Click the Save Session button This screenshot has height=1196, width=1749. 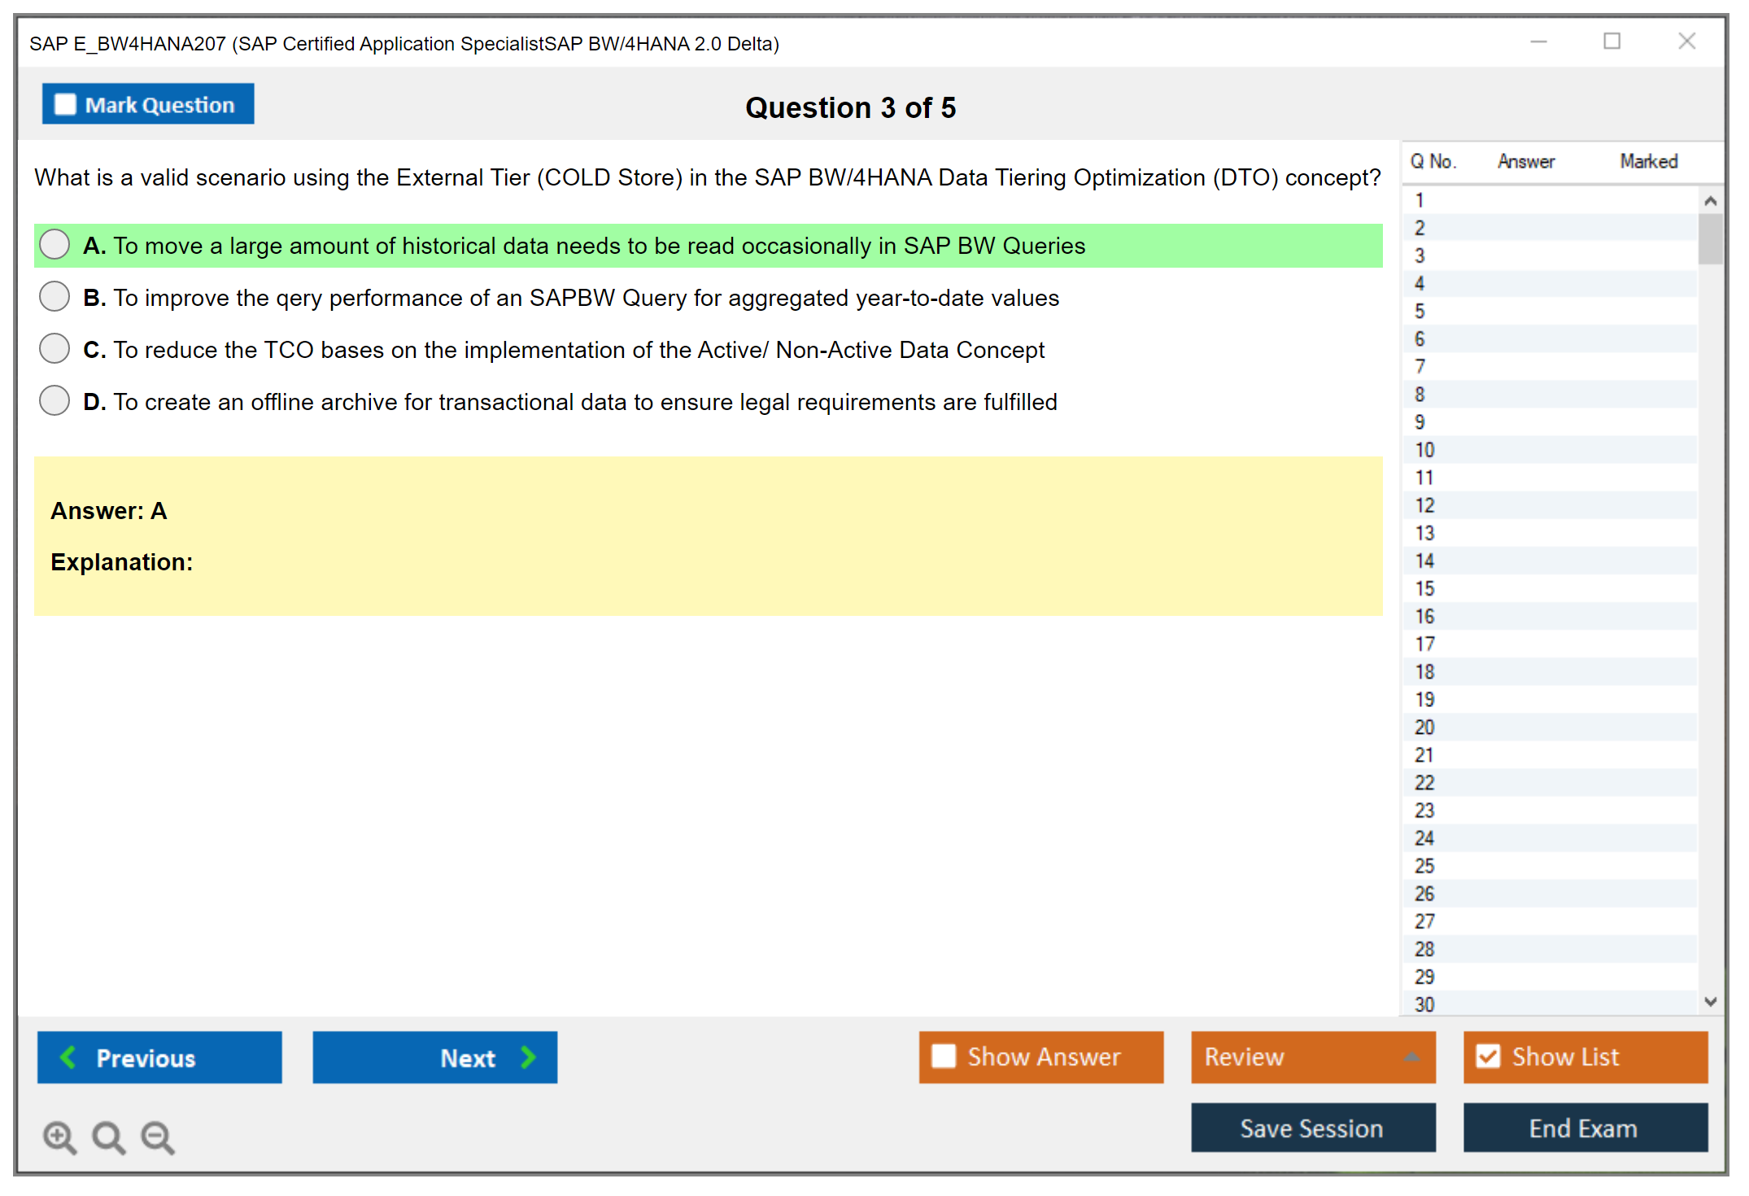(1312, 1128)
